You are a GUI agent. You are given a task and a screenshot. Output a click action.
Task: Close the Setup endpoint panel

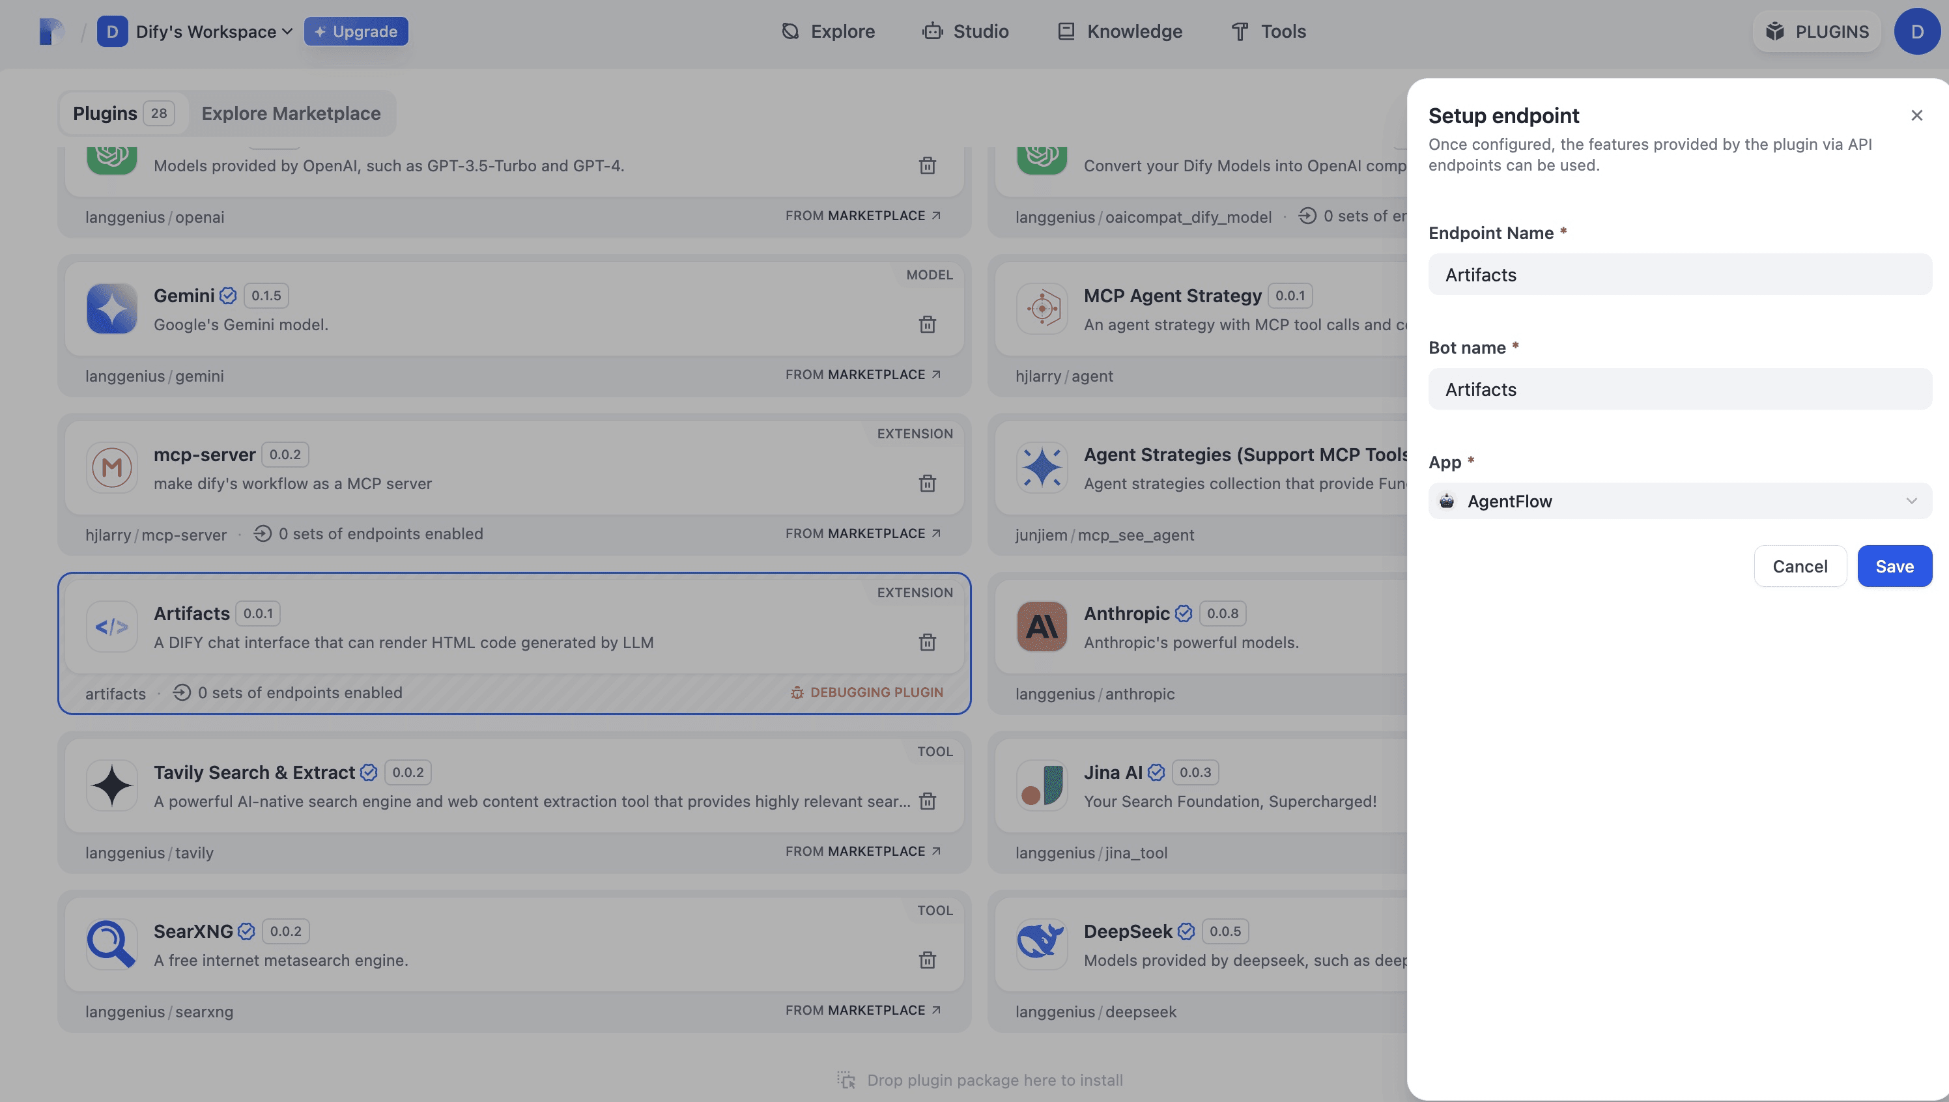coord(1916,116)
